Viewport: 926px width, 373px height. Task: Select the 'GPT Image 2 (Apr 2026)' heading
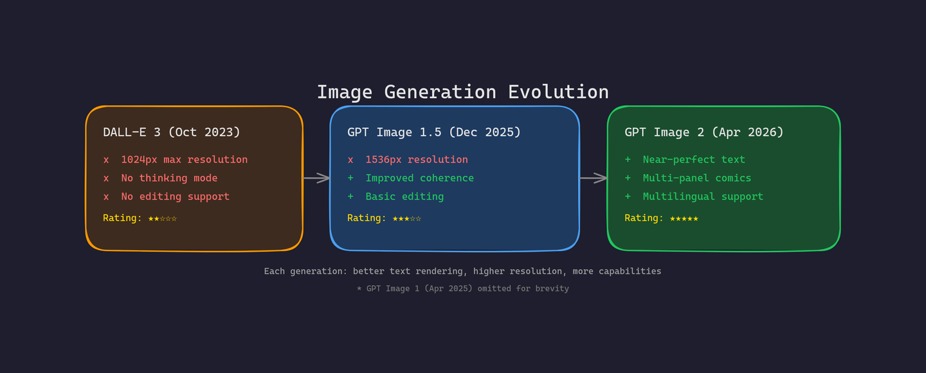(704, 132)
